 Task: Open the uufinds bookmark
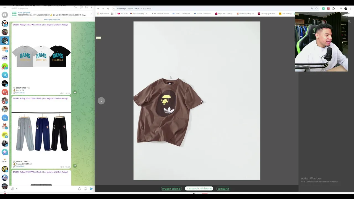tap(203, 14)
